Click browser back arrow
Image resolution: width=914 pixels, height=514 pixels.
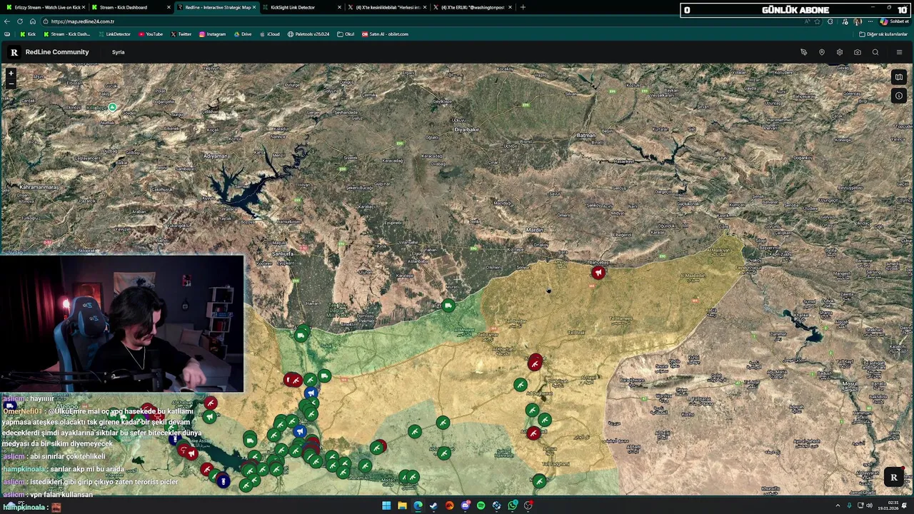[x=7, y=21]
